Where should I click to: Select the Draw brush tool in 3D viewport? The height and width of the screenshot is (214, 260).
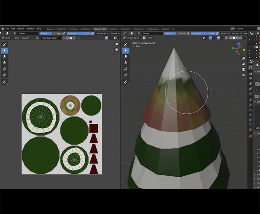click(x=126, y=45)
